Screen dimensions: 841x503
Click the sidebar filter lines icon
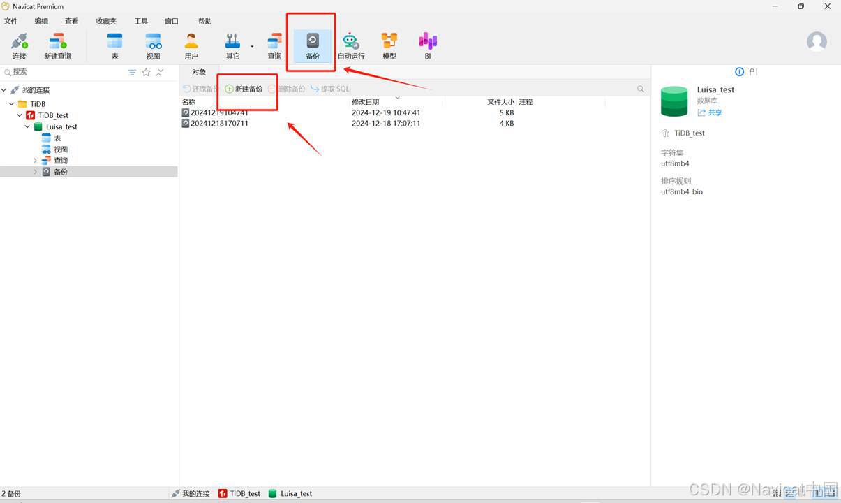(x=133, y=72)
